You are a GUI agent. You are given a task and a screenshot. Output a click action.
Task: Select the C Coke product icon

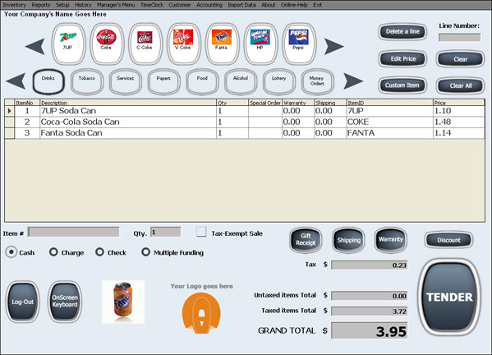pos(145,44)
